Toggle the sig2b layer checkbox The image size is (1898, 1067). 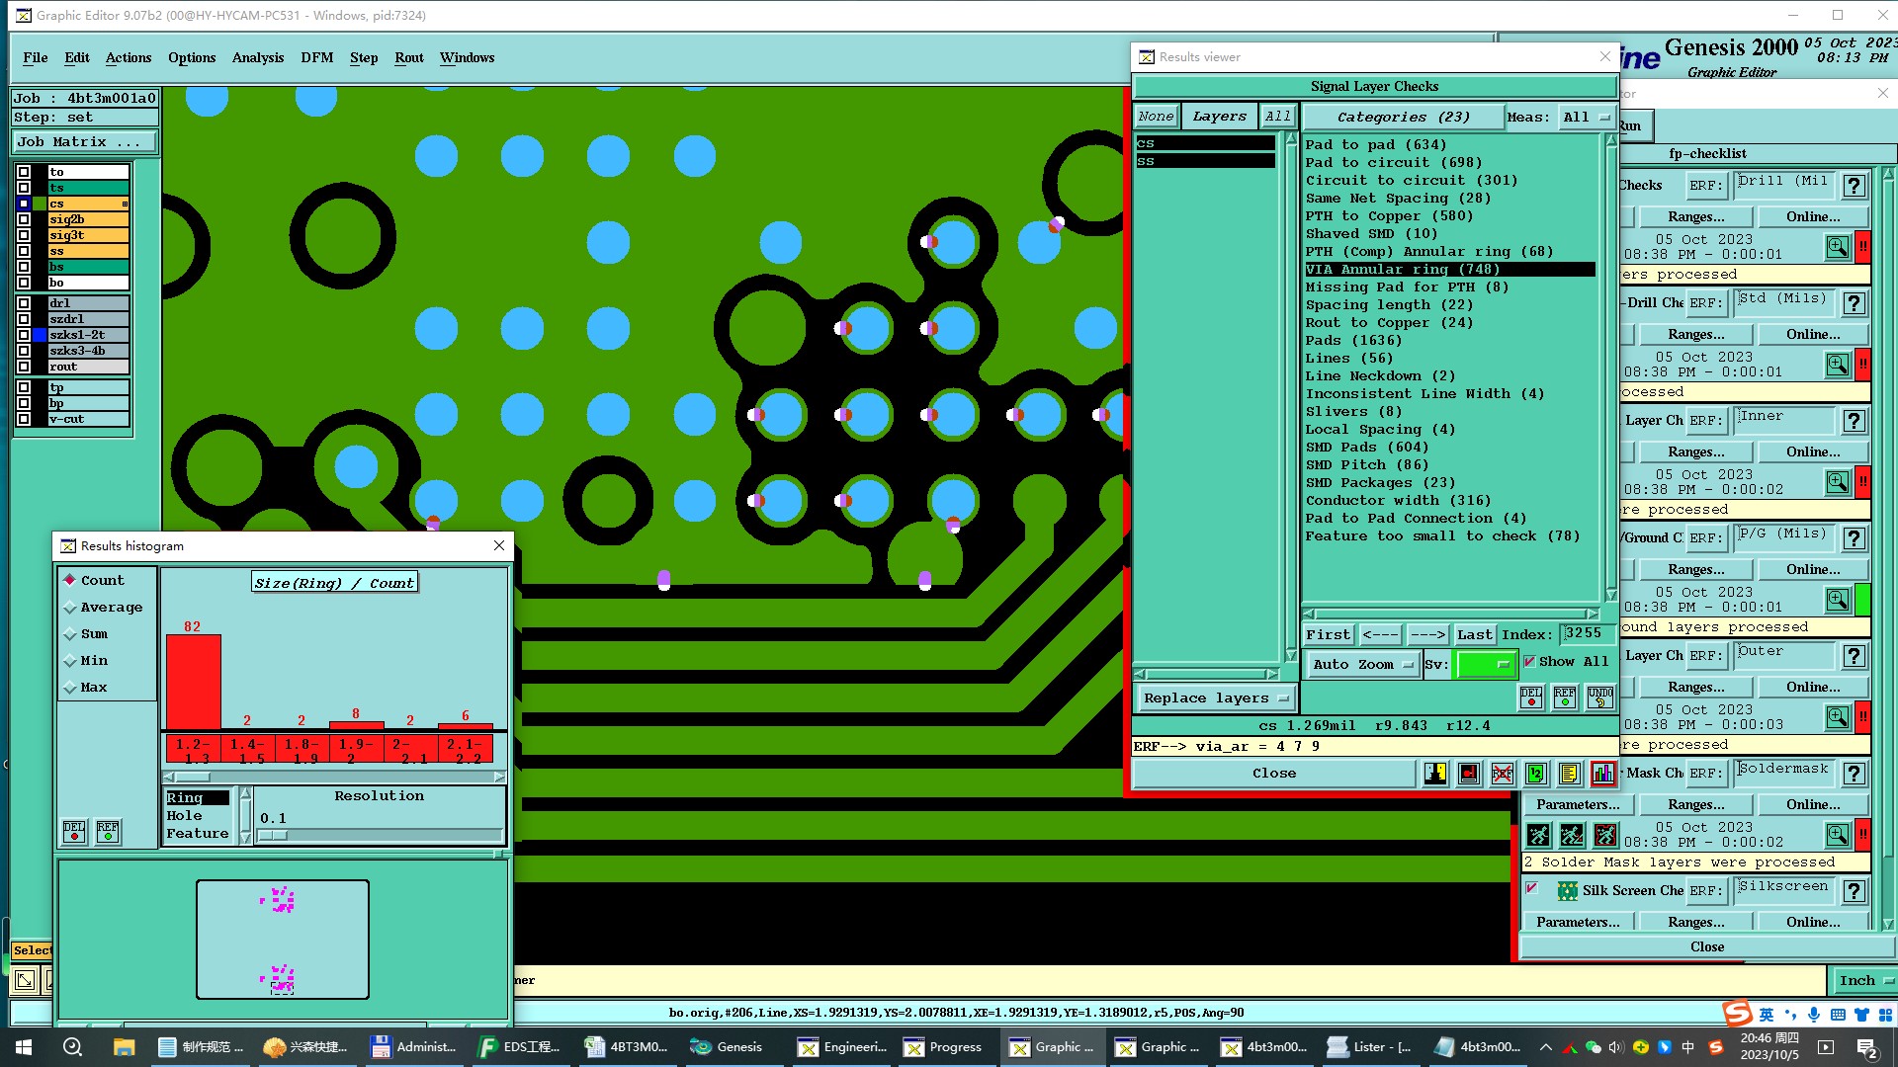pos(24,219)
